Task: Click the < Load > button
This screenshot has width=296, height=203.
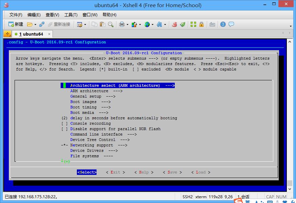Action: tap(201, 172)
